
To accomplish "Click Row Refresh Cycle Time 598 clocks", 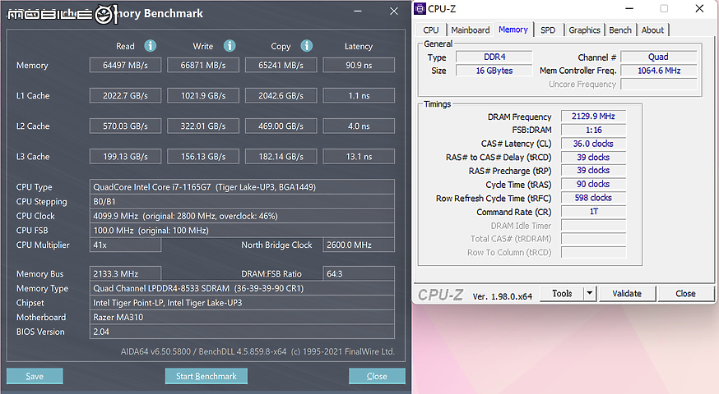I will 593,198.
